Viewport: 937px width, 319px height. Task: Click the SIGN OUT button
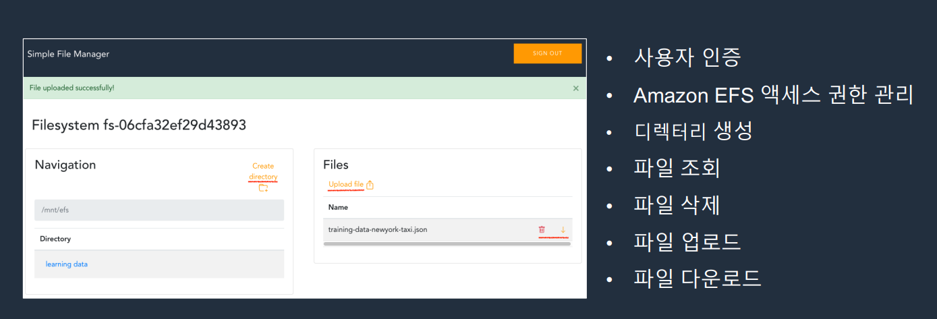click(547, 53)
